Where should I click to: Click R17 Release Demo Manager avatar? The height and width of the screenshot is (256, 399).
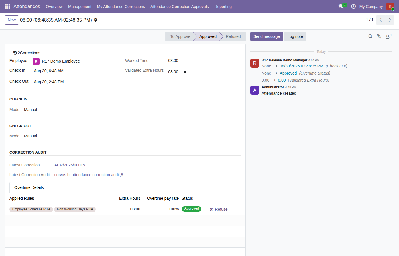pyautogui.click(x=255, y=63)
